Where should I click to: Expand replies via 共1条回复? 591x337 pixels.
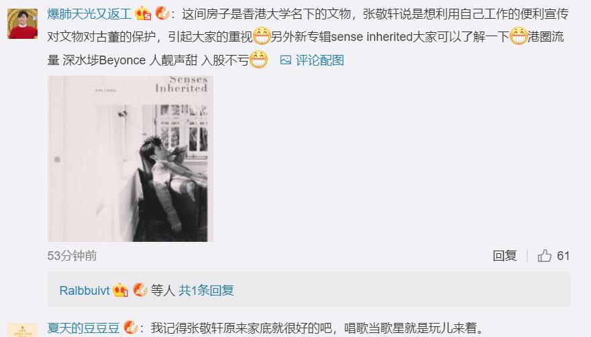point(206,290)
